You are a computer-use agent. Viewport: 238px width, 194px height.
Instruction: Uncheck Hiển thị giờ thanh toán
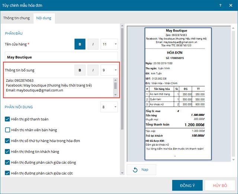[8, 119]
